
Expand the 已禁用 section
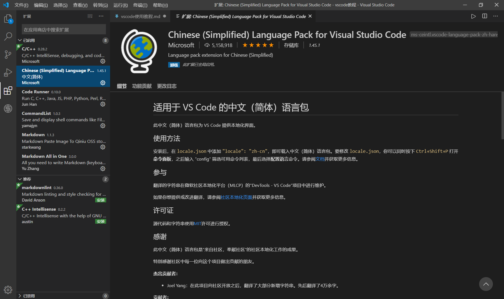tap(63, 296)
